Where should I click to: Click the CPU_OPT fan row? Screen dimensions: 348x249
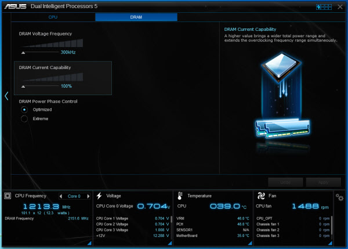(293, 218)
